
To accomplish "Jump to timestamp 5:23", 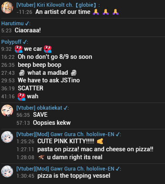I will (6, 30).
